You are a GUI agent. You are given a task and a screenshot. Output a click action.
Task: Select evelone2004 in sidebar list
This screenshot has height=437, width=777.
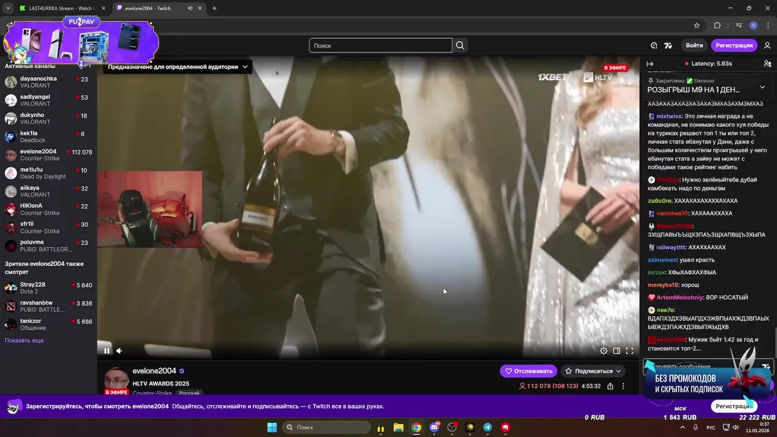49,155
